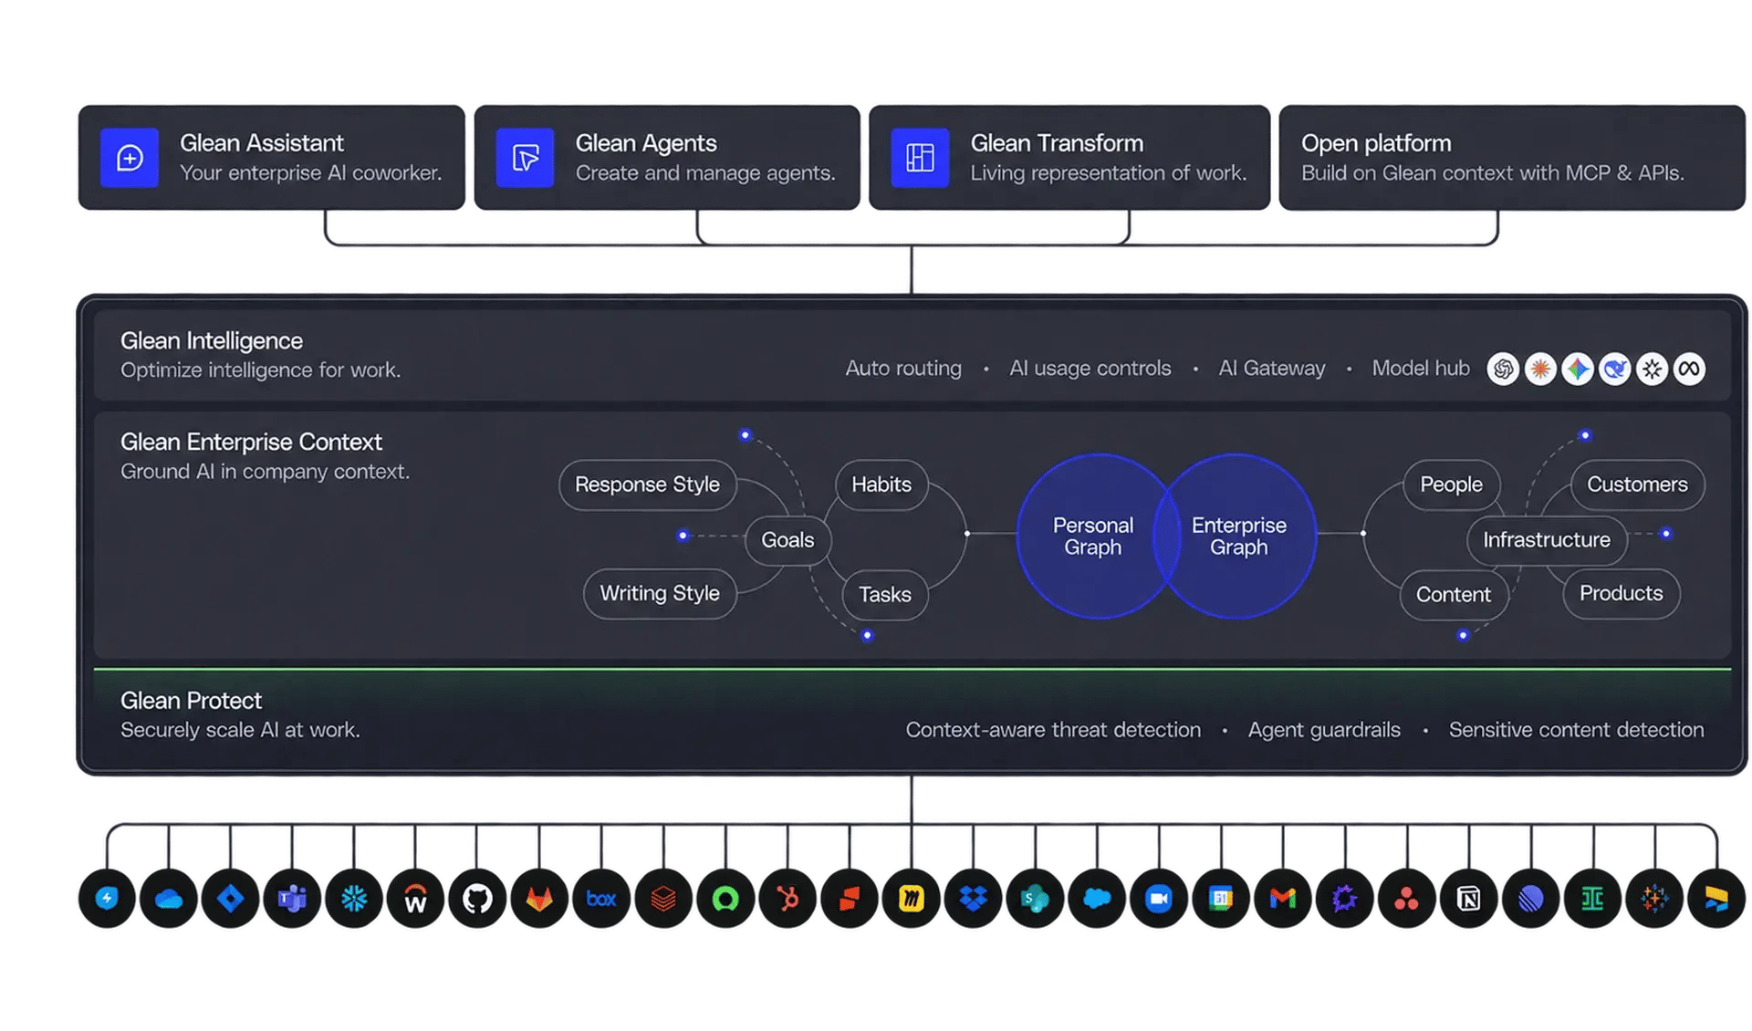Select the Meta infinity logo
Screen dimensions: 1752x1031
click(x=1689, y=369)
